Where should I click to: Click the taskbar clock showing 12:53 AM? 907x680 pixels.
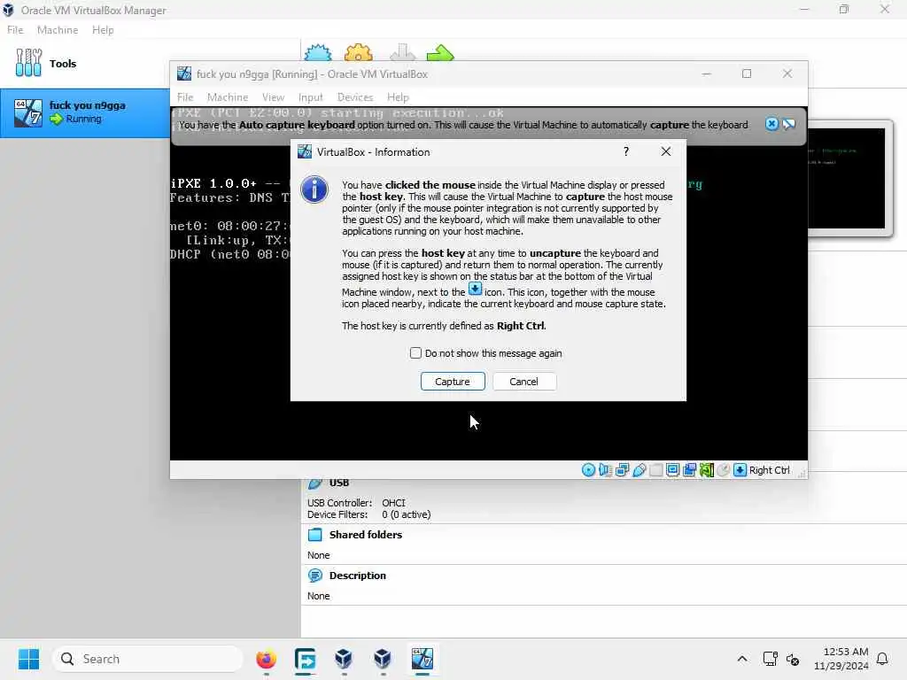click(x=841, y=659)
